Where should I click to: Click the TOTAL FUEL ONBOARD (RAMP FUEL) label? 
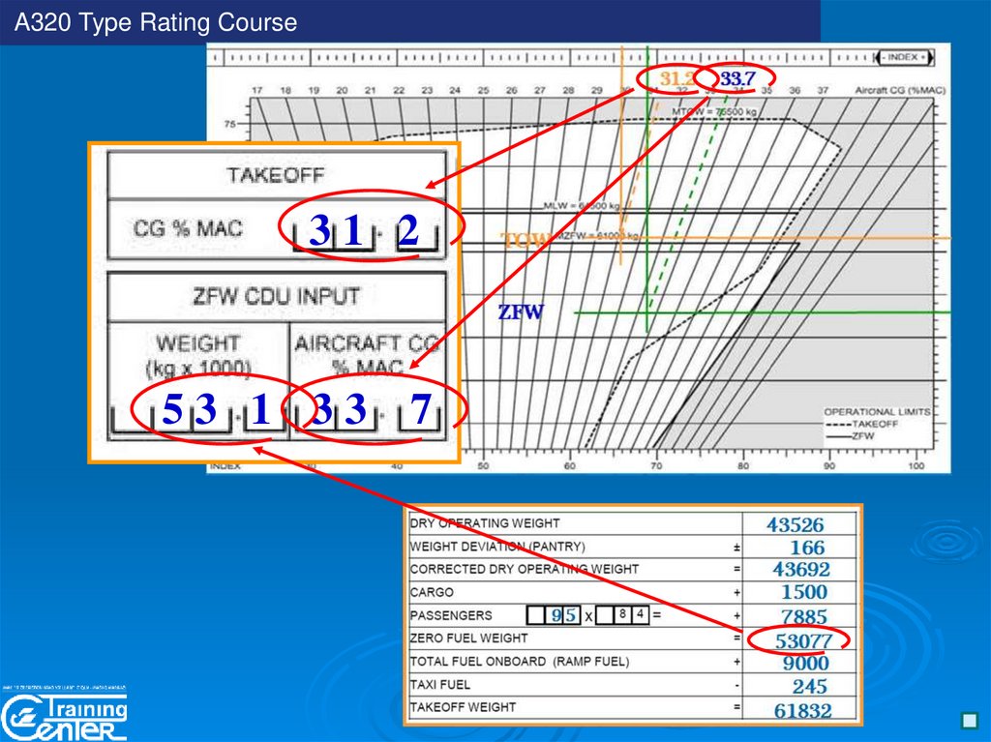point(520,662)
